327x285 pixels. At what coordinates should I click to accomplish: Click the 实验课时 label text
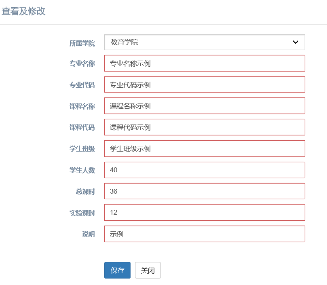click(82, 213)
